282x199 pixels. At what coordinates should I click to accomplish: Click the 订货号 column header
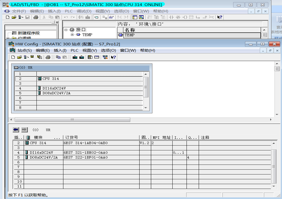coord(71,137)
